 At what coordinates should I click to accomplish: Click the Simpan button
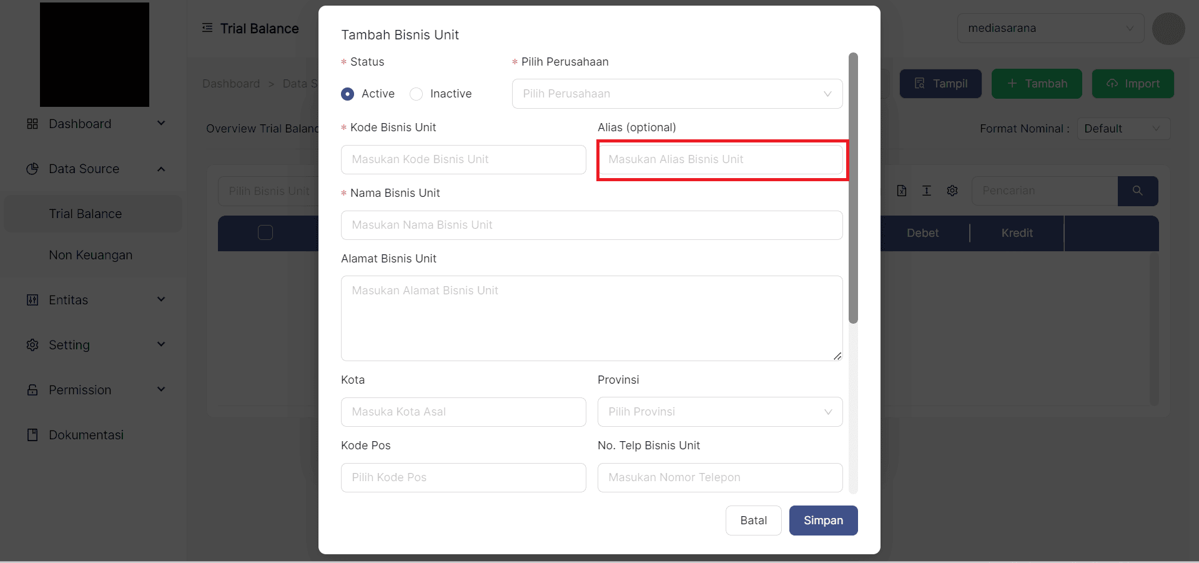[x=823, y=521]
